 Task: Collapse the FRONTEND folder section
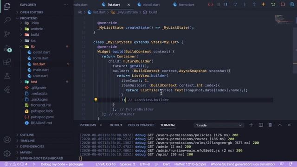(29, 18)
